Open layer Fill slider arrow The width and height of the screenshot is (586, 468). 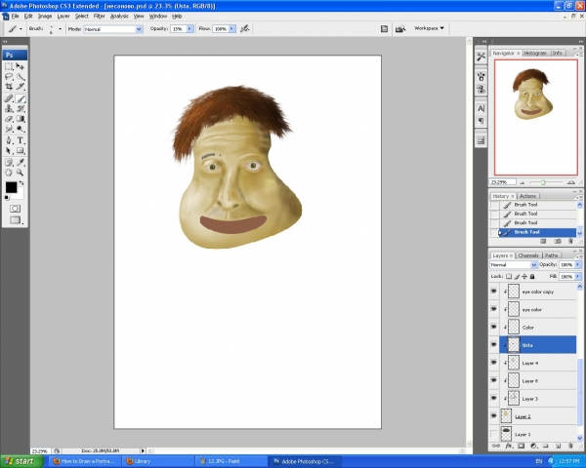pos(578,277)
